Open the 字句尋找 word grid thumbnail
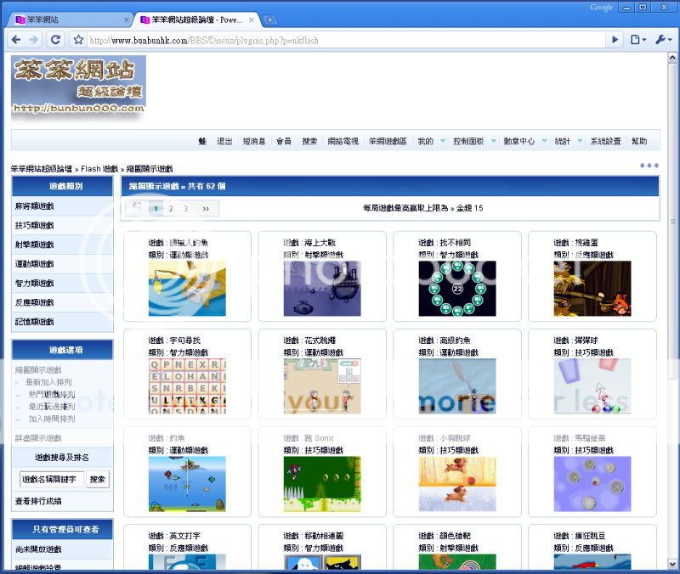 [x=187, y=386]
